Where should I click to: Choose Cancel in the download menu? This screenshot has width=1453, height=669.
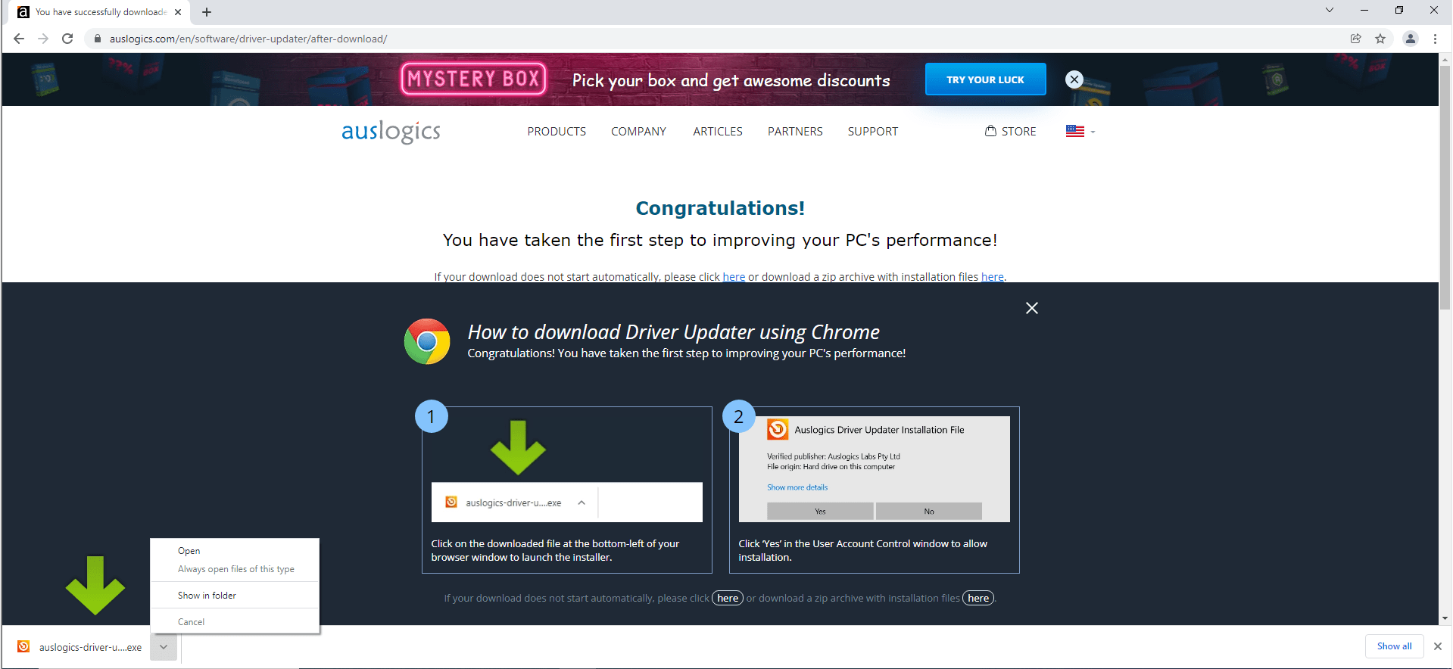click(x=235, y=622)
